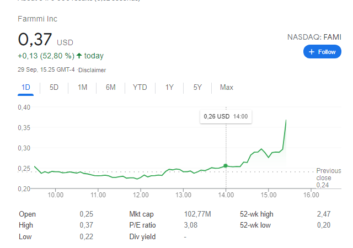Click the Farmmi Inc company name
Screen dimensions: 353x248
38,19
